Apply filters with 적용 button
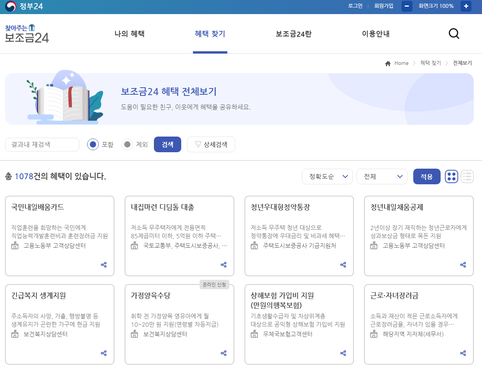This screenshot has height=369, width=482. (427, 176)
